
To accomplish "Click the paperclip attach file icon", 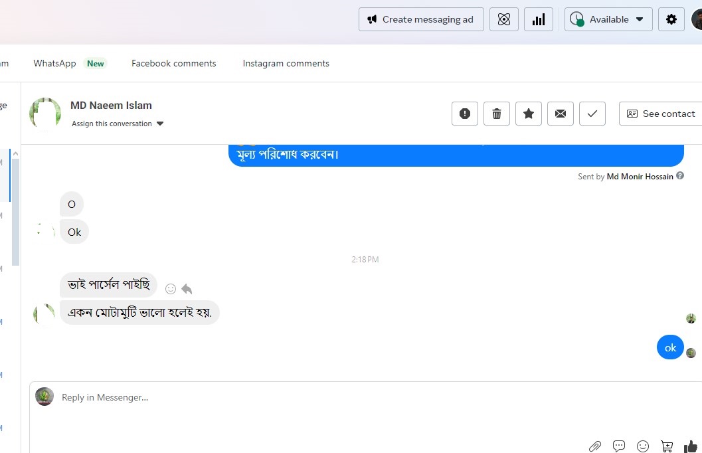I will [x=595, y=446].
